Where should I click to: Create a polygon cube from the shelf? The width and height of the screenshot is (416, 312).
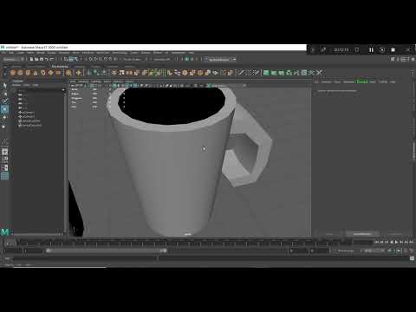click(x=20, y=73)
